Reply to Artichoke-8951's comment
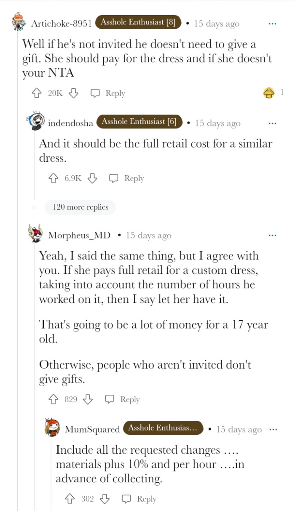 tap(111, 93)
